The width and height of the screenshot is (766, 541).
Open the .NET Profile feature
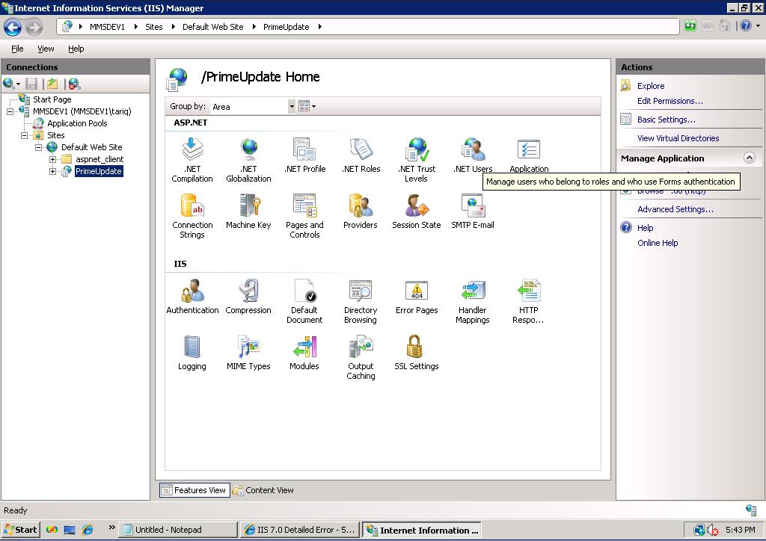click(305, 155)
